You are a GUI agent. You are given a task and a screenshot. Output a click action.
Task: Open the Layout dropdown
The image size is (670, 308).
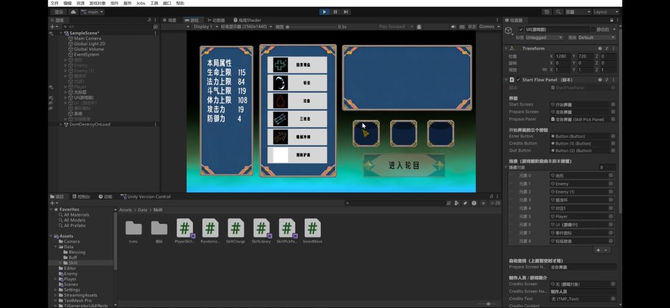tap(606, 12)
